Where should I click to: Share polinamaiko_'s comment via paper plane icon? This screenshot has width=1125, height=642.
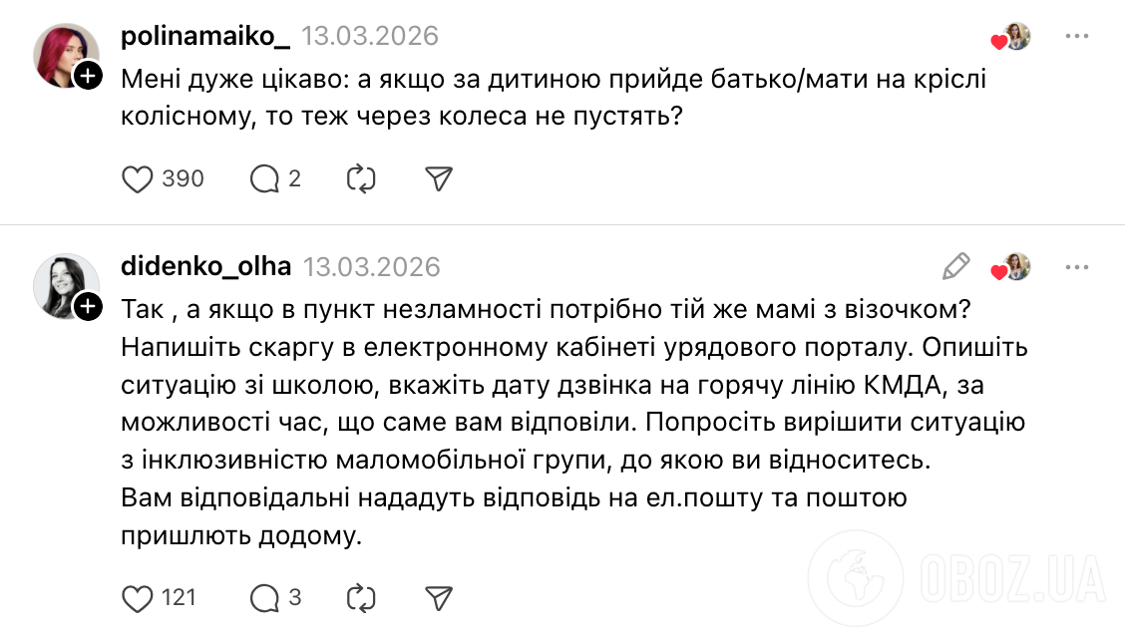pos(438,178)
